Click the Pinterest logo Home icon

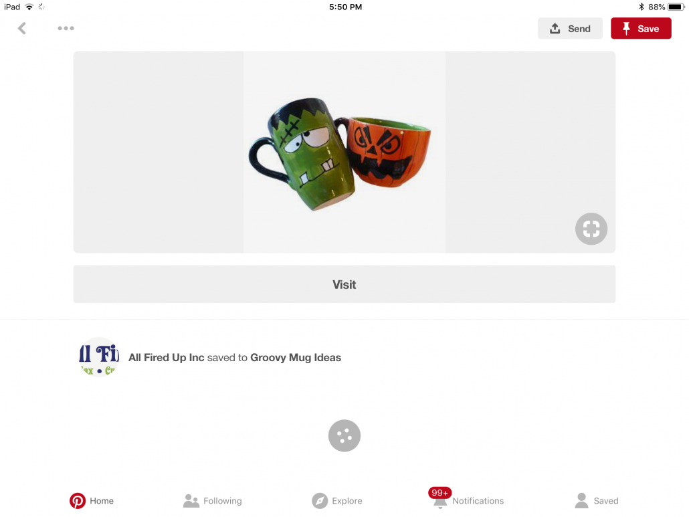point(78,501)
